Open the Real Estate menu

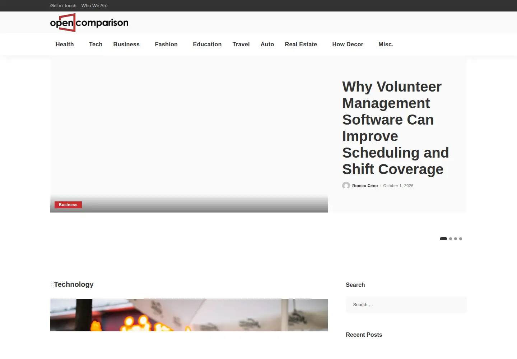pyautogui.click(x=301, y=44)
